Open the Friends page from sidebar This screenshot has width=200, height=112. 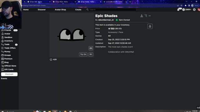point(7,30)
